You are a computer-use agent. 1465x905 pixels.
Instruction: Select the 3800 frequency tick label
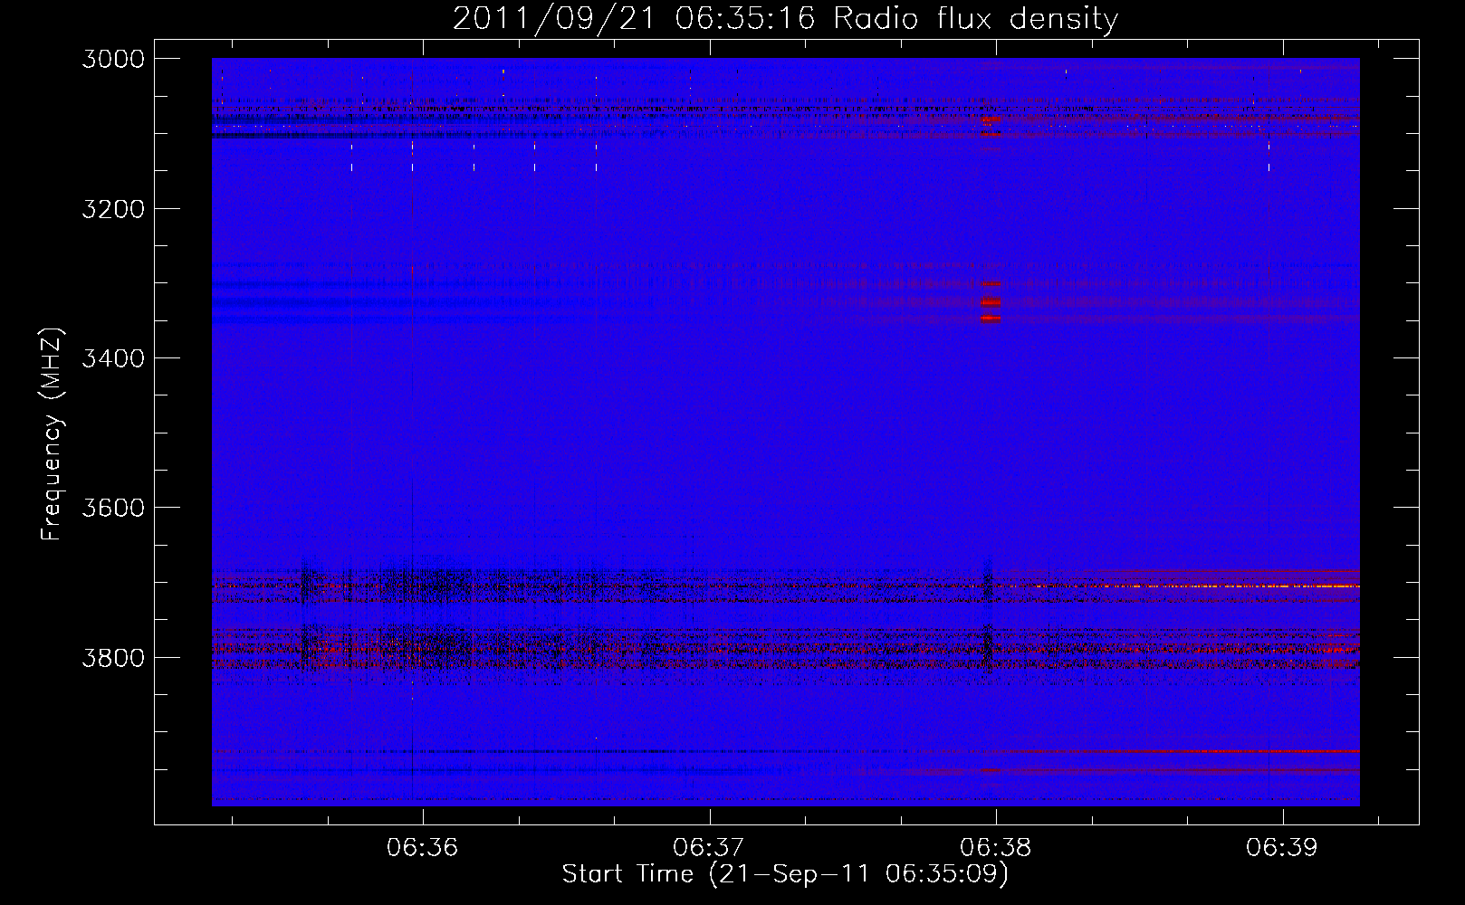pos(112,657)
